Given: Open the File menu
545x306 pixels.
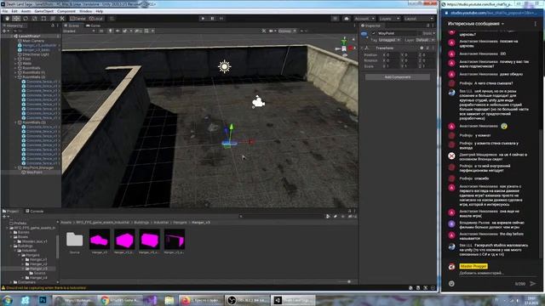Looking at the screenshot, I should pyautogui.click(x=5, y=11).
